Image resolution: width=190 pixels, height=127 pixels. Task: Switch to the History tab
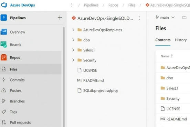pos(181,40)
